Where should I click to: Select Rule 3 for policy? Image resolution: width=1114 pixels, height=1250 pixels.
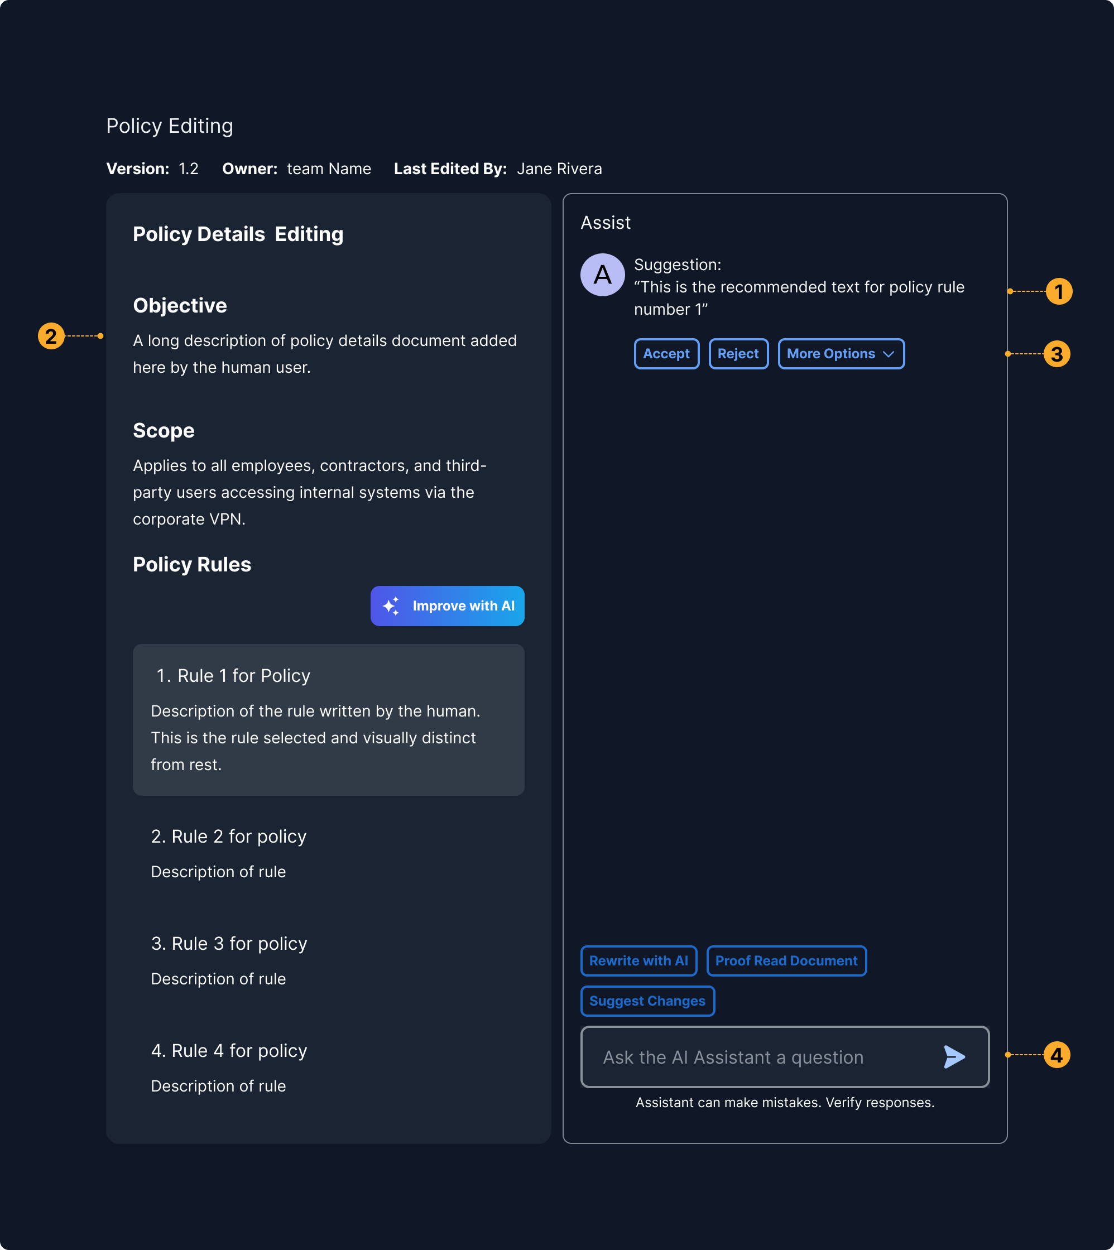[x=229, y=943]
